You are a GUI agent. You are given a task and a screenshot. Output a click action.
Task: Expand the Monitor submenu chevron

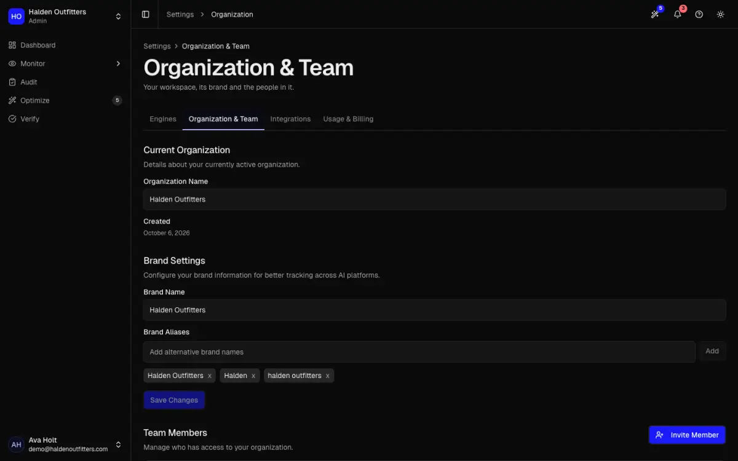pos(118,63)
